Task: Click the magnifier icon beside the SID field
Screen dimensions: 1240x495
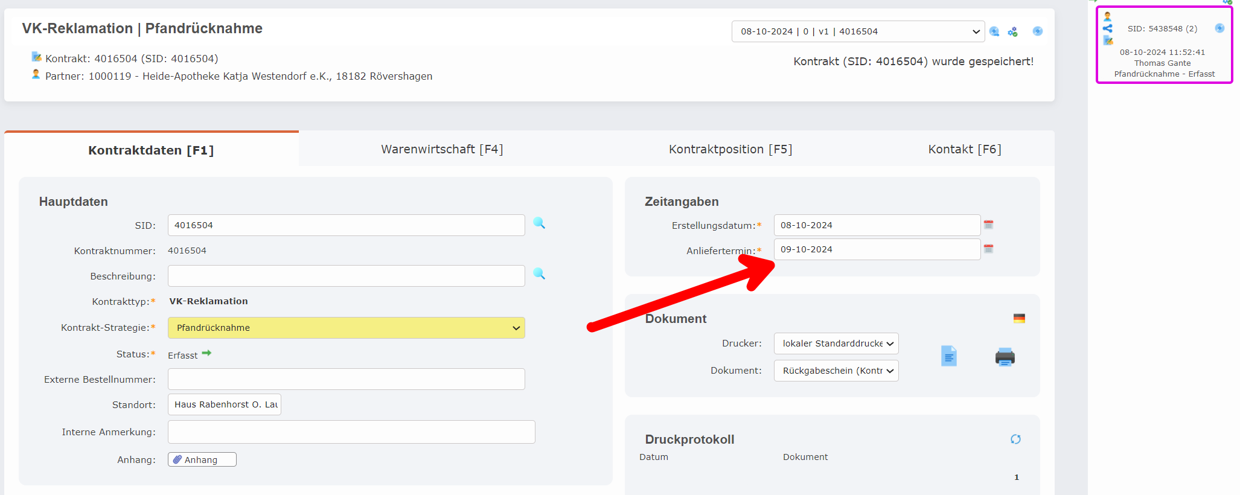Action: (x=539, y=223)
